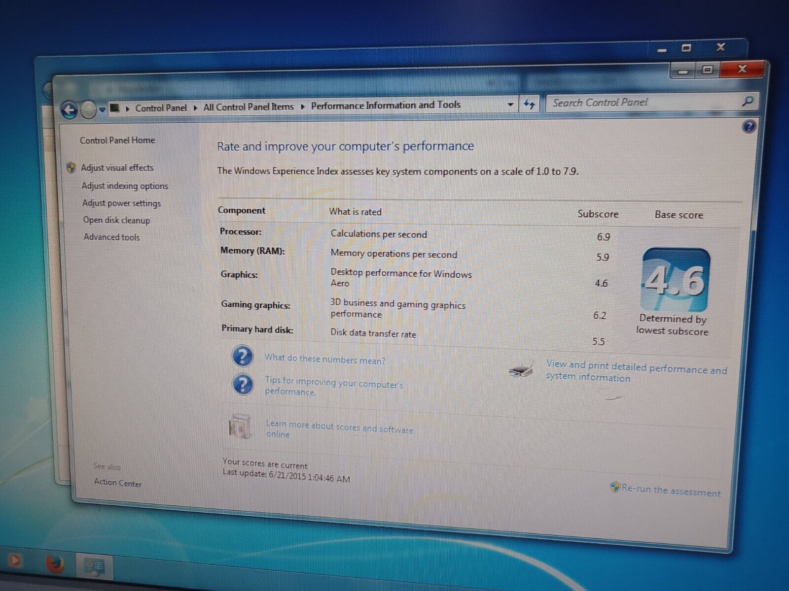Viewport: 789px width, 591px height.
Task: Click the Last update date text
Action: pos(286,475)
